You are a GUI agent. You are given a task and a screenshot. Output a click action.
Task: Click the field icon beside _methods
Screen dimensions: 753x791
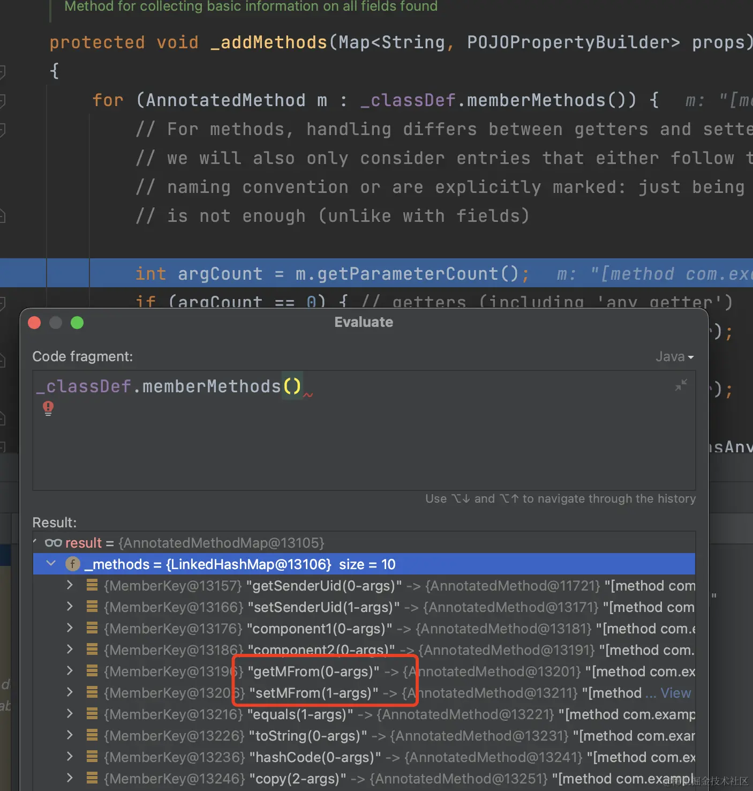[x=73, y=564]
